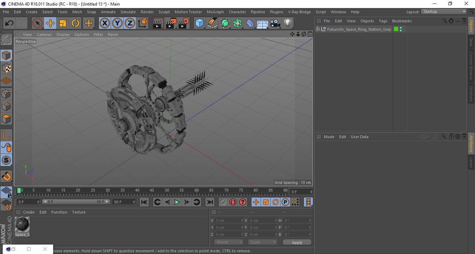475x254 pixels.
Task: Select the Rotate tool
Action: point(75,23)
